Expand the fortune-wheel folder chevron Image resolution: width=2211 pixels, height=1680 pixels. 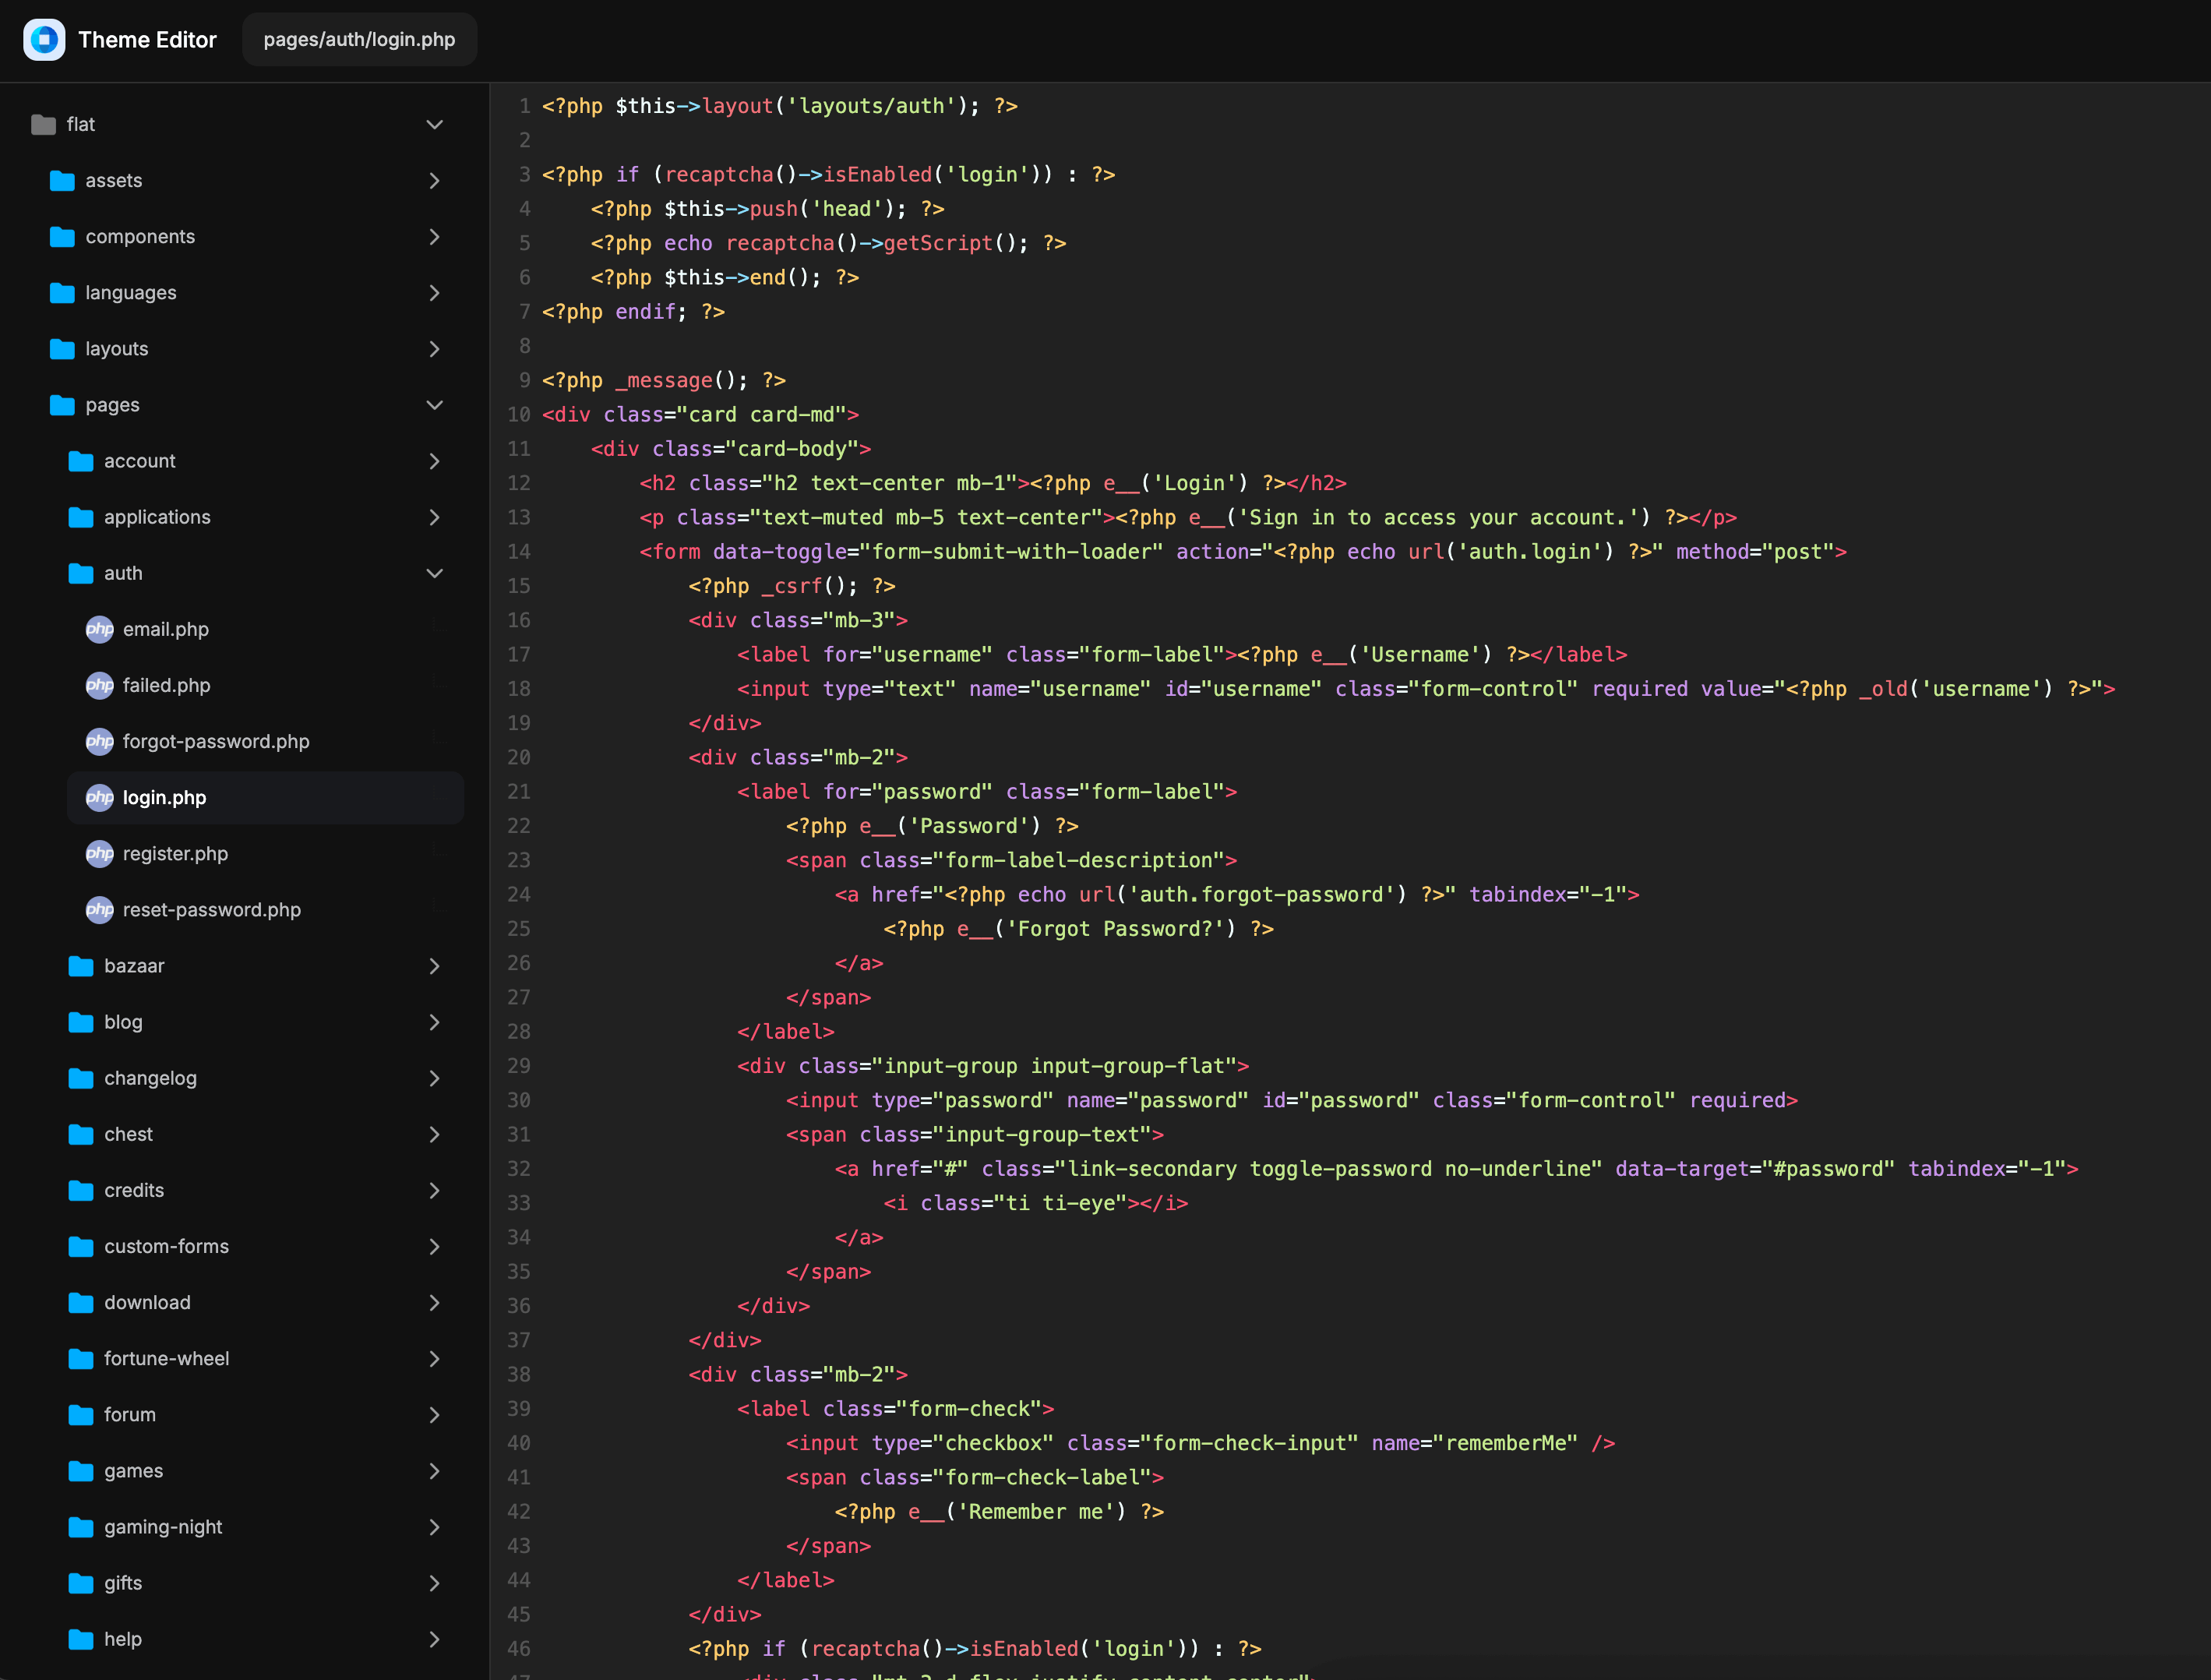(x=434, y=1358)
